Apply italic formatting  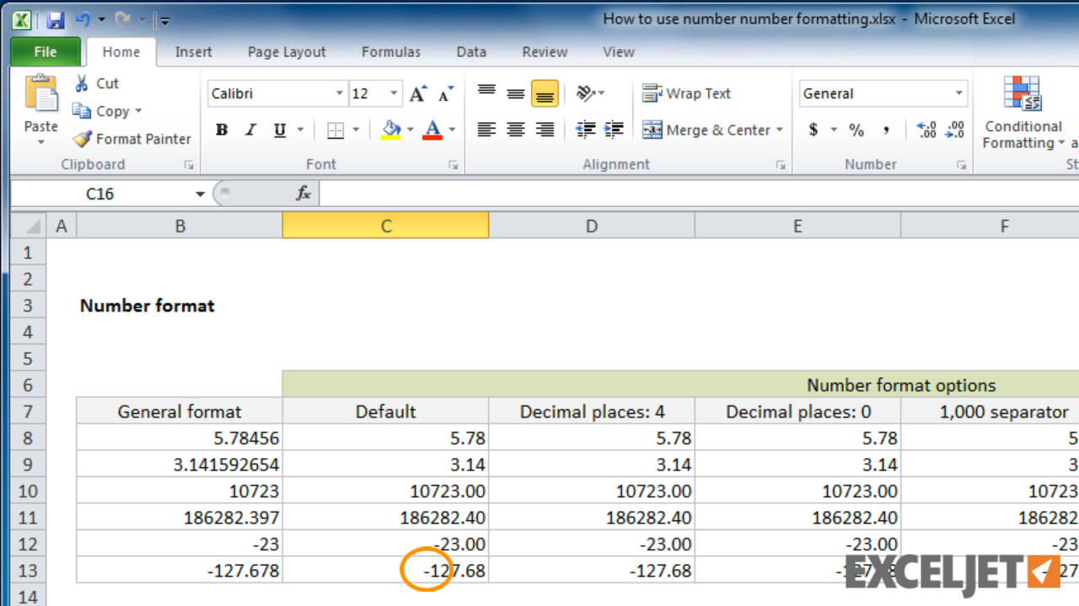[x=250, y=130]
